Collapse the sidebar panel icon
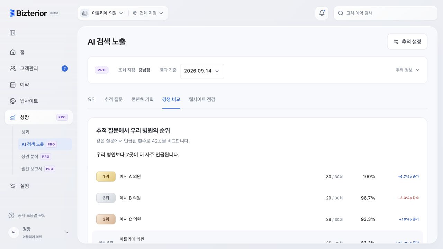The width and height of the screenshot is (443, 249). (12, 33)
